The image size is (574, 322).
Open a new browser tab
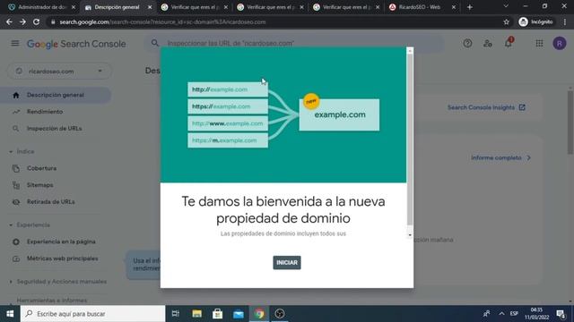pos(470,7)
